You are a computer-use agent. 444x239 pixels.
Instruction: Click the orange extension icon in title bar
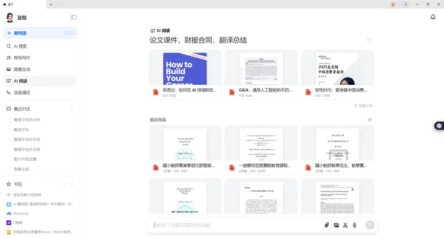click(393, 4)
